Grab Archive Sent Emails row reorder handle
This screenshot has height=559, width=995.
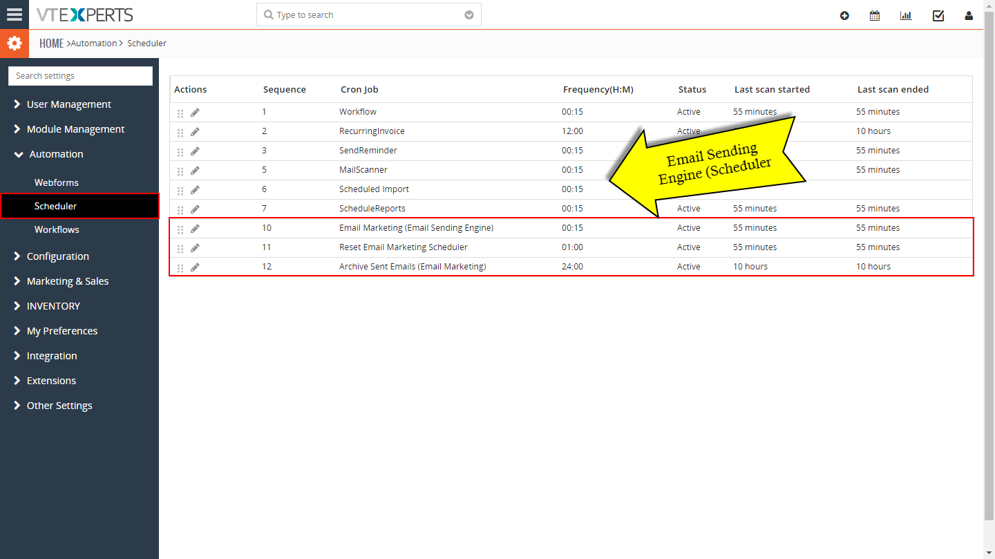pyautogui.click(x=180, y=268)
